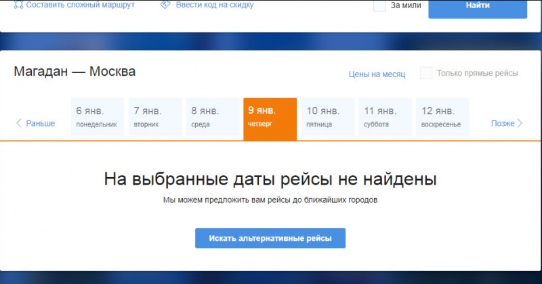This screenshot has width=542, height=284.
Task: Go to earlier dates via Раньше
Action: click(x=41, y=123)
